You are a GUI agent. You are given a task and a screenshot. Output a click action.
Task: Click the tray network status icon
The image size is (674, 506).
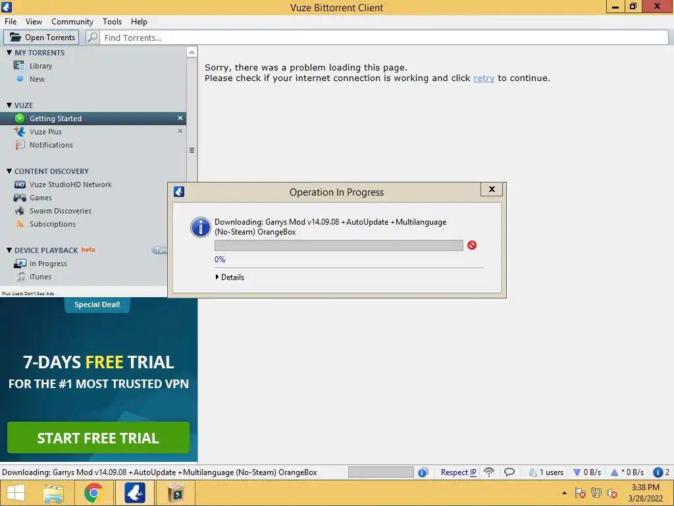(596, 493)
